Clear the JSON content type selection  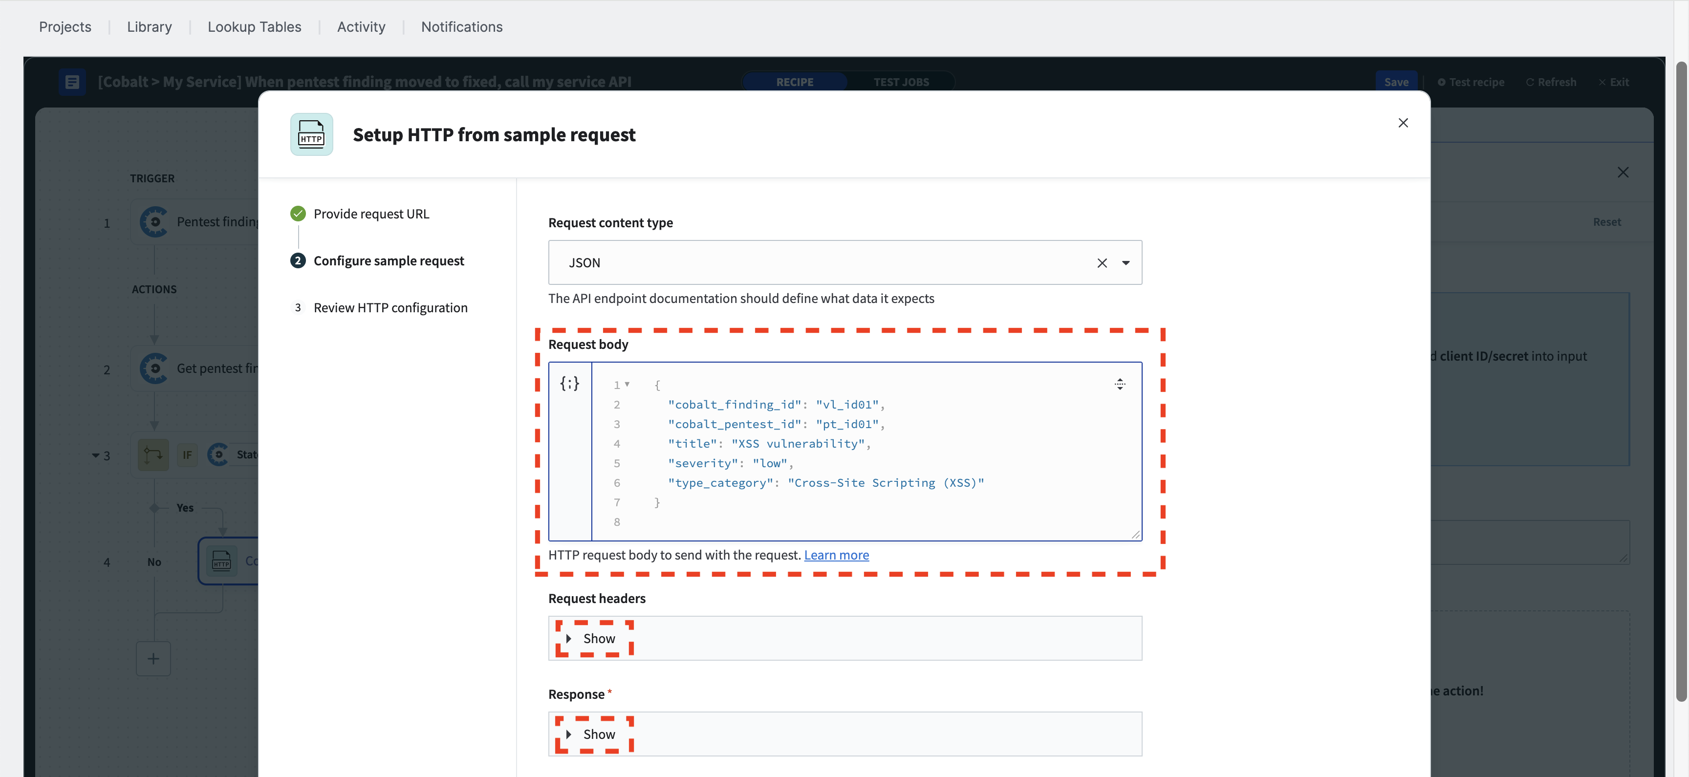(1102, 263)
